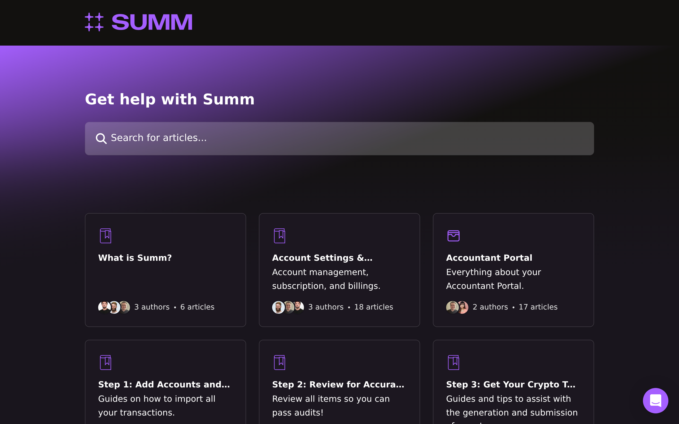Click author avatars on Account Settings card
Viewport: 679px width, 424px height.
[x=288, y=307]
